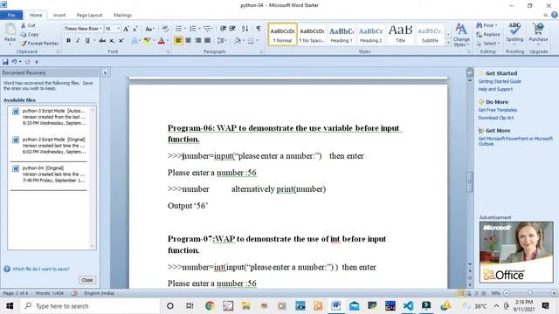This screenshot has height=314, width=559.
Task: Undo the last action in Quick Access Toolbar
Action: click(14, 62)
